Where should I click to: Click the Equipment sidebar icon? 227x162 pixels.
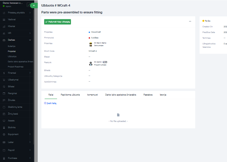(4, 134)
